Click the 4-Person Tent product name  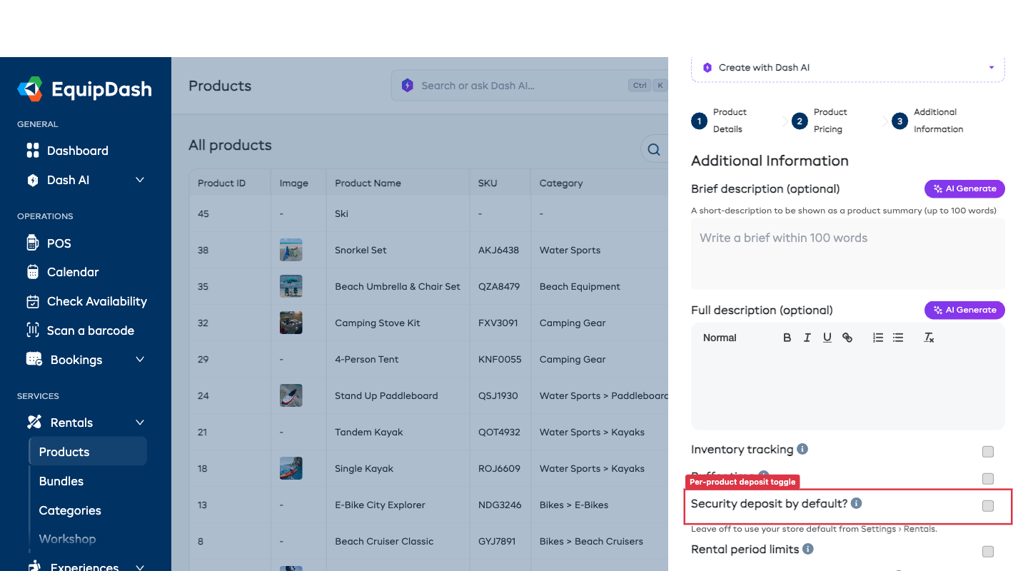[x=367, y=359]
